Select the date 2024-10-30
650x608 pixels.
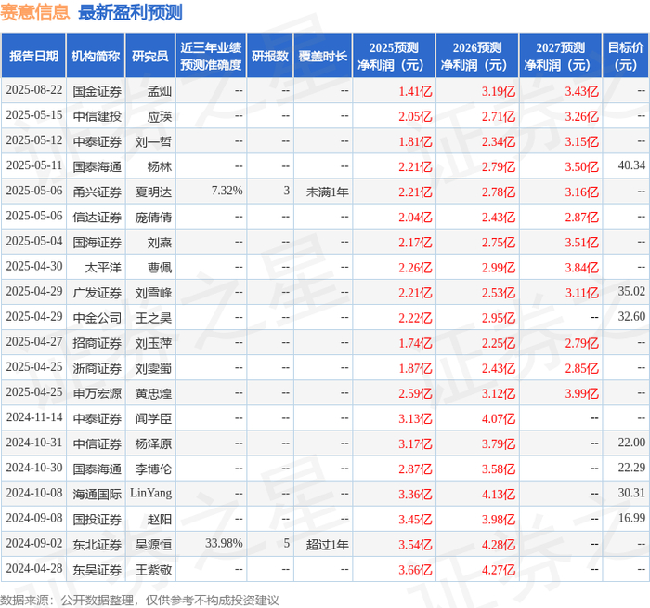coord(34,468)
